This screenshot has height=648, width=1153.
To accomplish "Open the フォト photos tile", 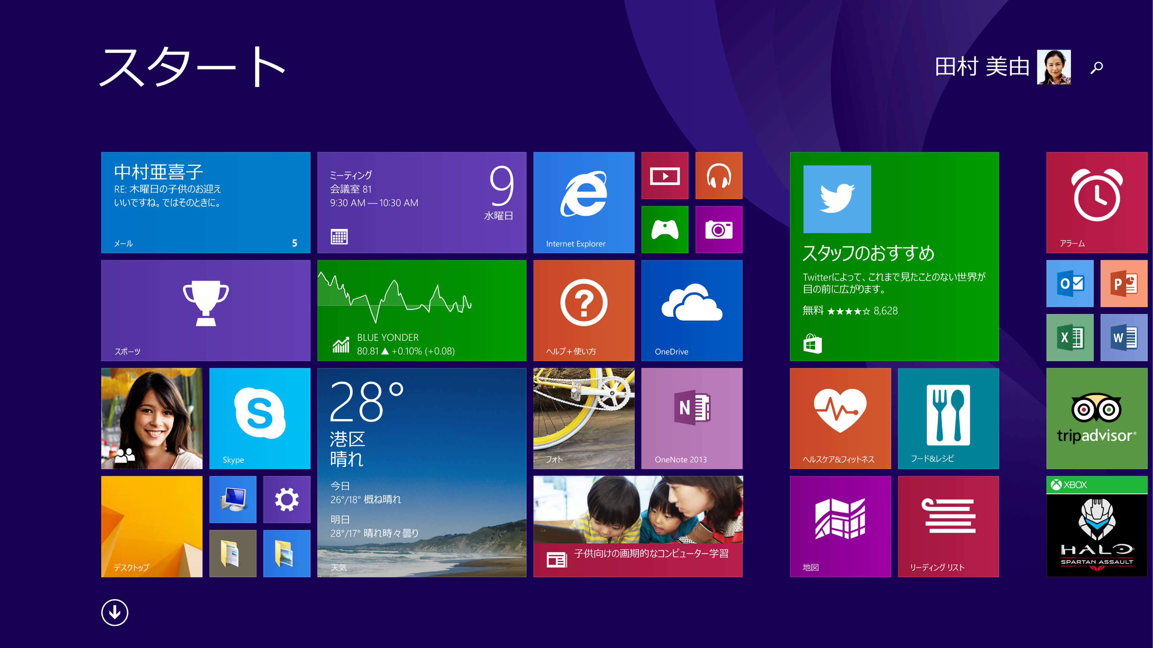I will click(583, 418).
